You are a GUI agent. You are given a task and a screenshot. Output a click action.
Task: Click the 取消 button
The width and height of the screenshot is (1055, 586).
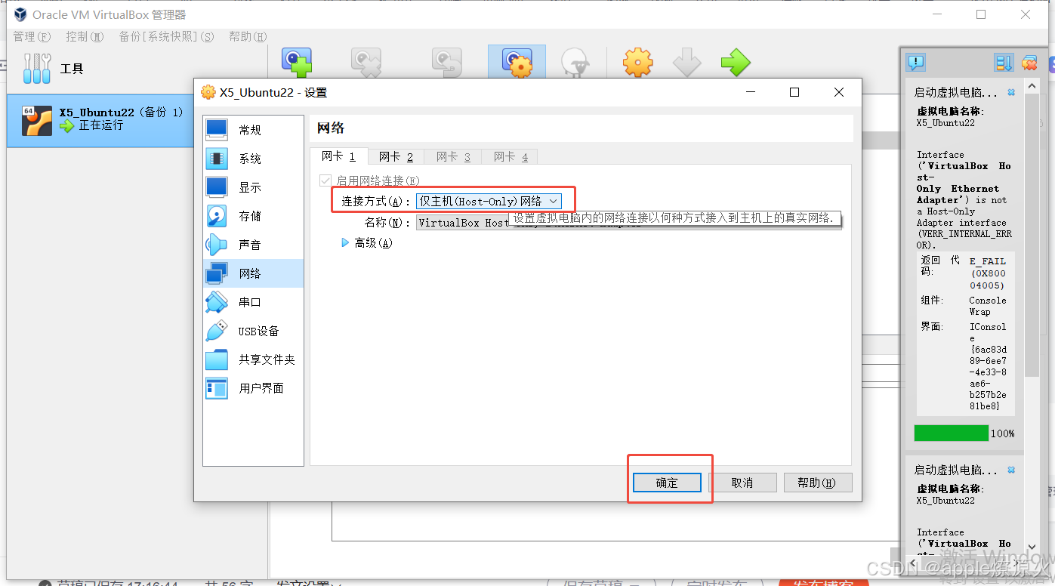(742, 483)
